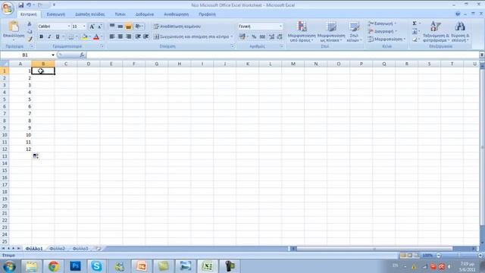
Task: Open the Fill down icon
Action: pos(415,32)
